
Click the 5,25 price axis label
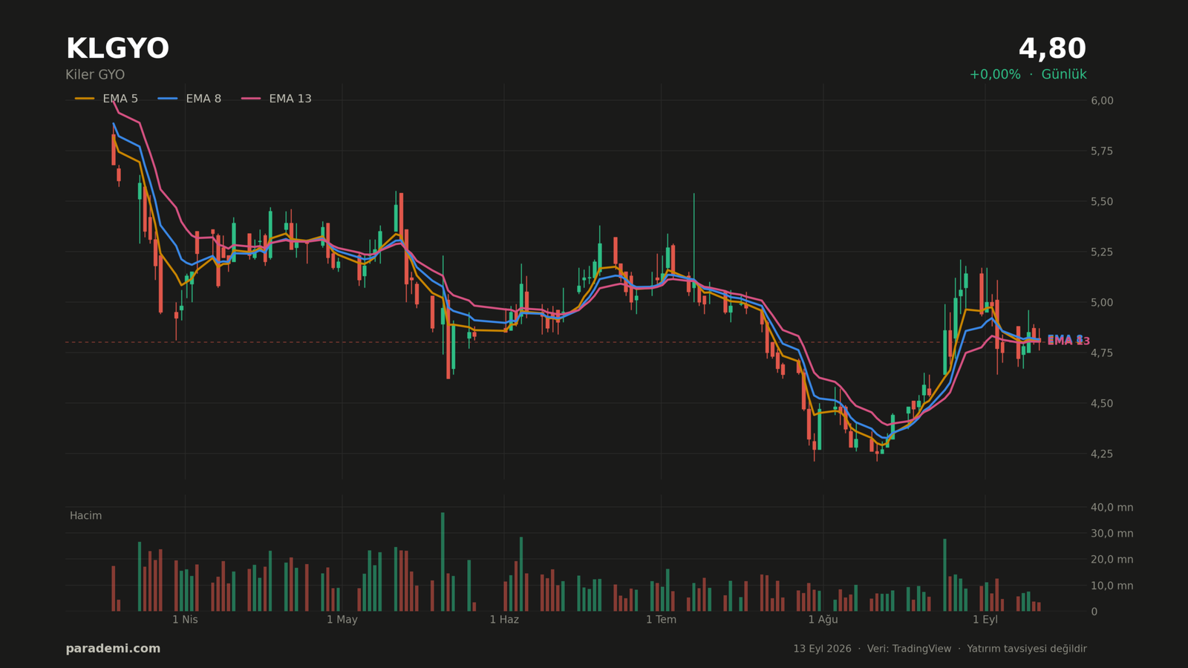click(1102, 252)
